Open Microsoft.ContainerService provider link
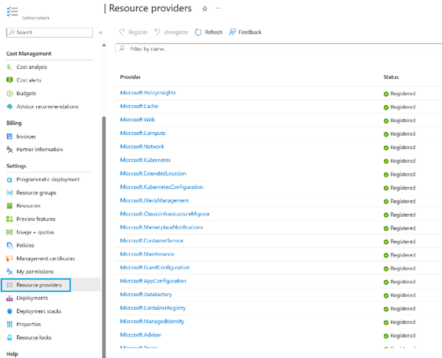Viewport: 442px width, 358px height. 152,241
